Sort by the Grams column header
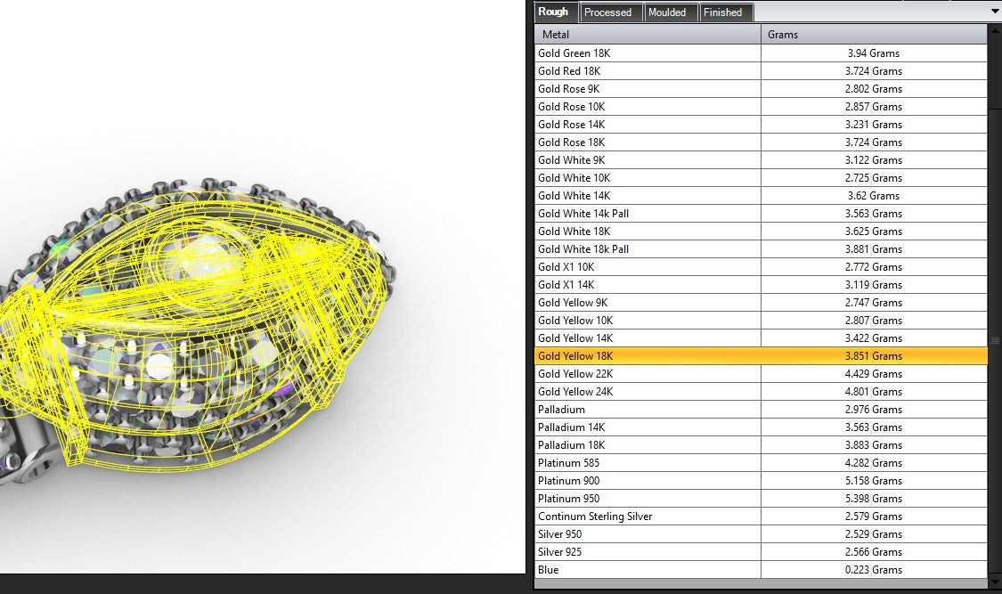Screen dimensions: 1002x594 click(x=874, y=35)
